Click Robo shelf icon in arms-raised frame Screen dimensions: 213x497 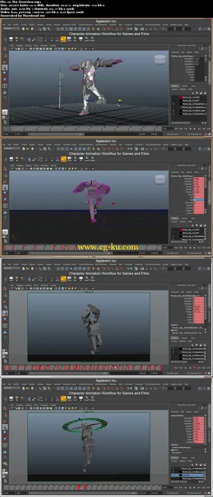point(92,279)
